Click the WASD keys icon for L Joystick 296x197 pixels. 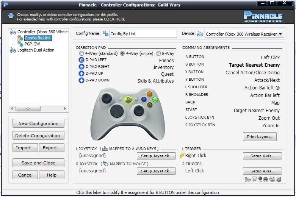click(x=105, y=149)
